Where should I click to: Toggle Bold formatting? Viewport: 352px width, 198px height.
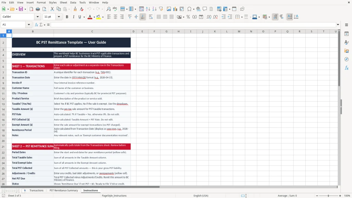67,17
